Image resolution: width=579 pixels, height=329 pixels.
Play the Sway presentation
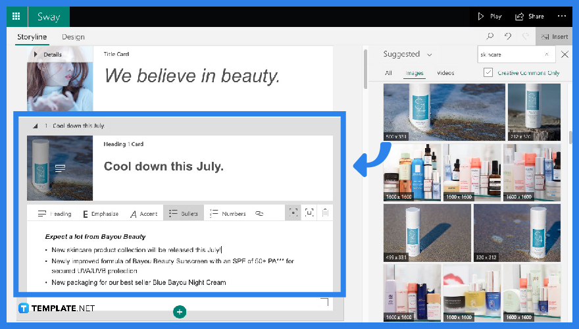(489, 16)
